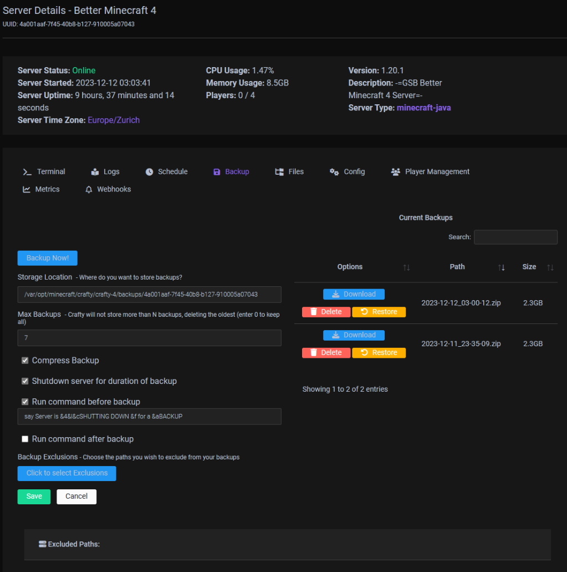Sort backups by the Path column arrows

click(501, 267)
